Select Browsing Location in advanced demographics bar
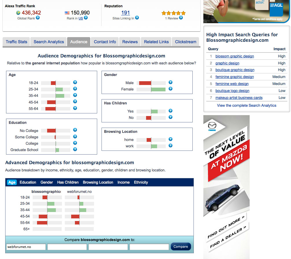This screenshot has height=259, width=291. click(x=98, y=182)
